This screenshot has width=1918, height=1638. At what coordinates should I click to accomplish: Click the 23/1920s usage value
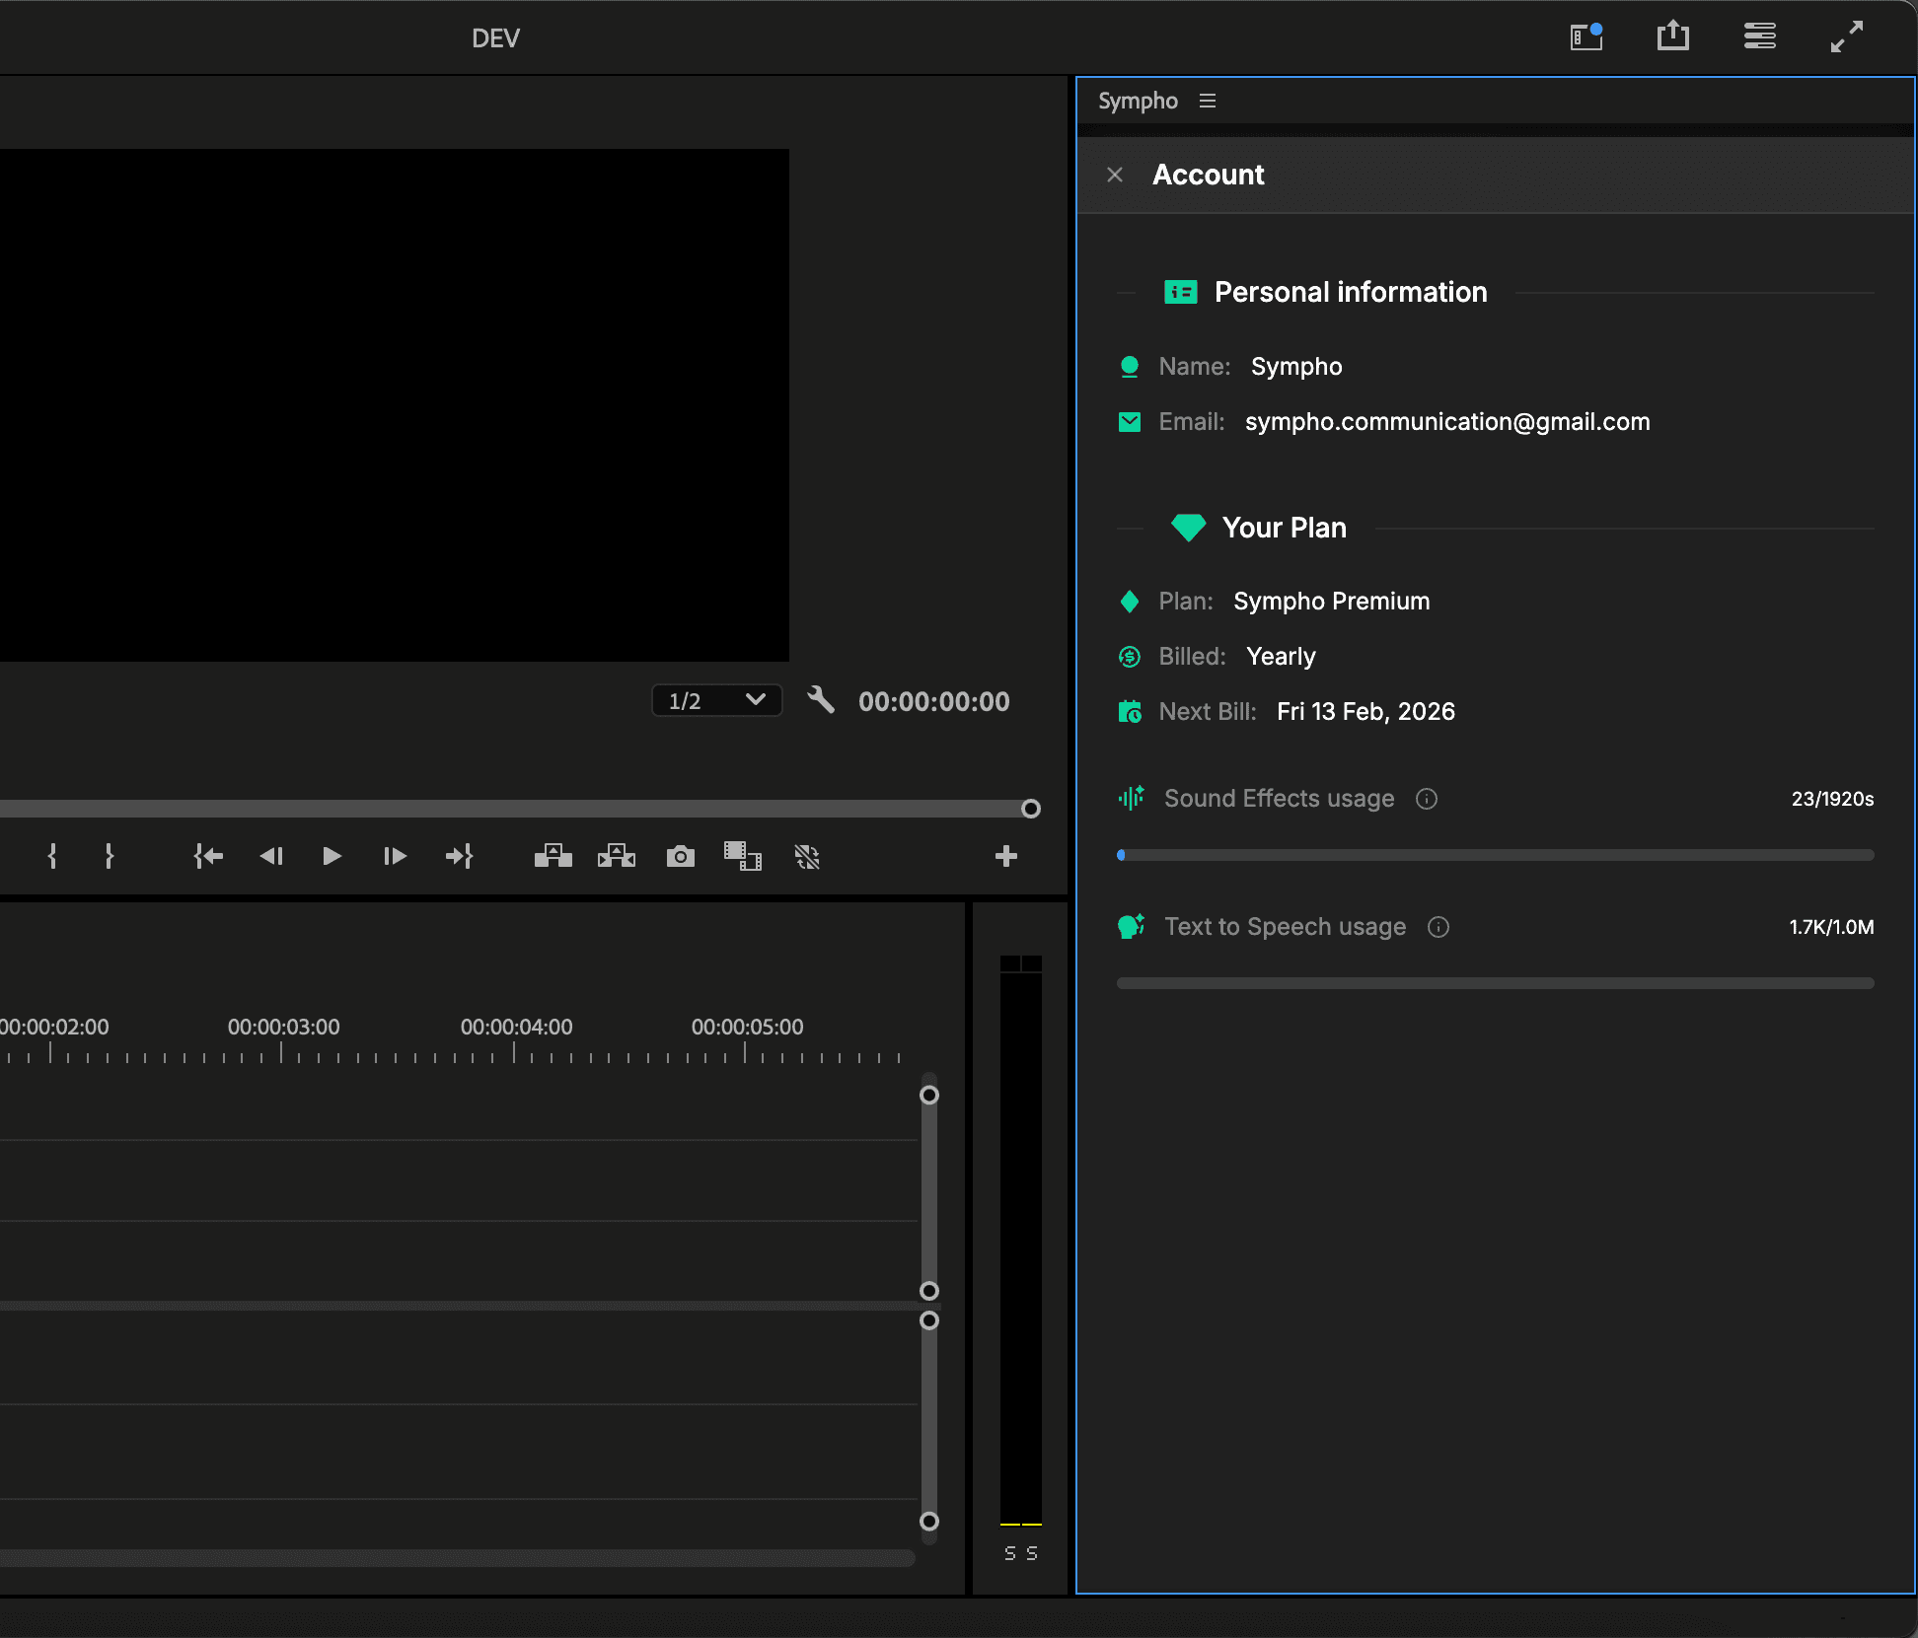pyautogui.click(x=1833, y=799)
